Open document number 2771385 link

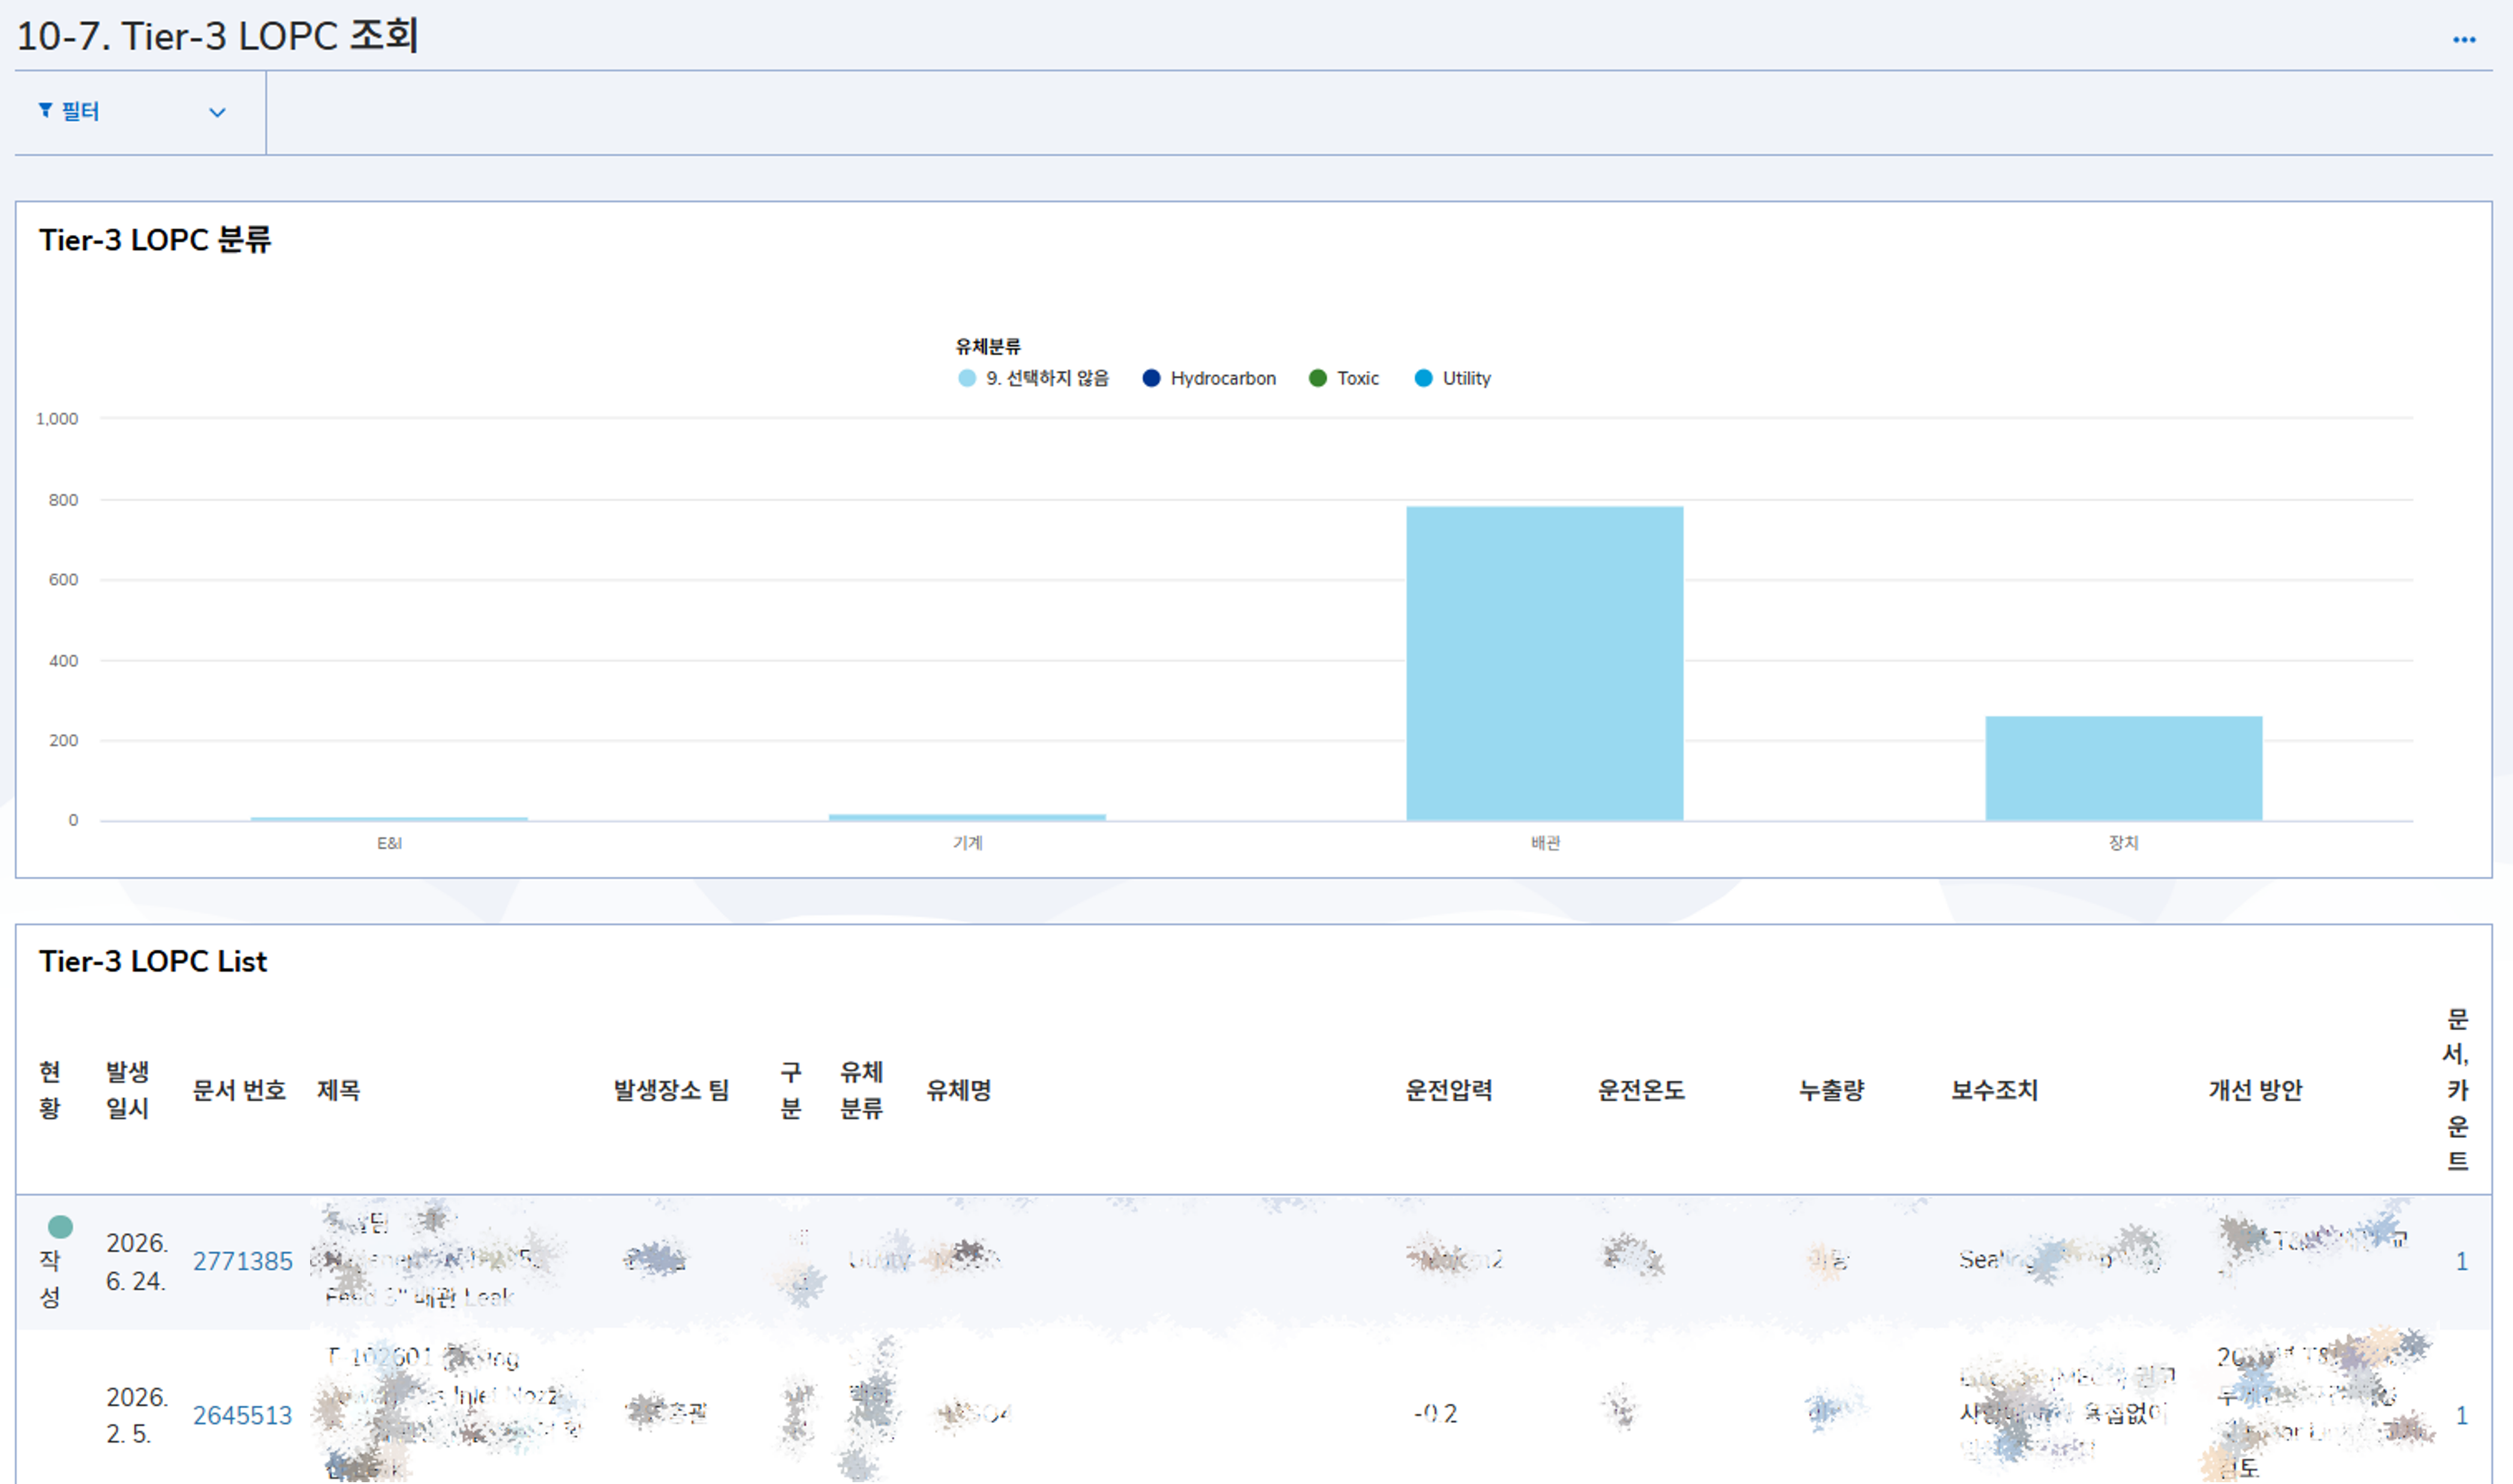coord(242,1261)
